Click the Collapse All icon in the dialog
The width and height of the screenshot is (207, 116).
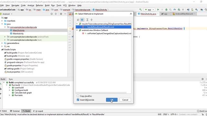(x=92, y=20)
